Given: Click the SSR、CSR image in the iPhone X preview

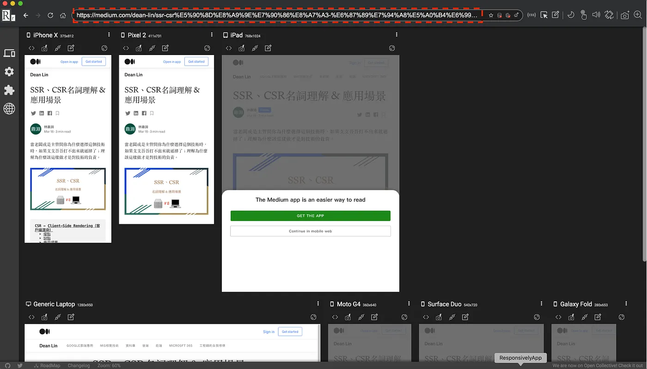Looking at the screenshot, I should [68, 189].
